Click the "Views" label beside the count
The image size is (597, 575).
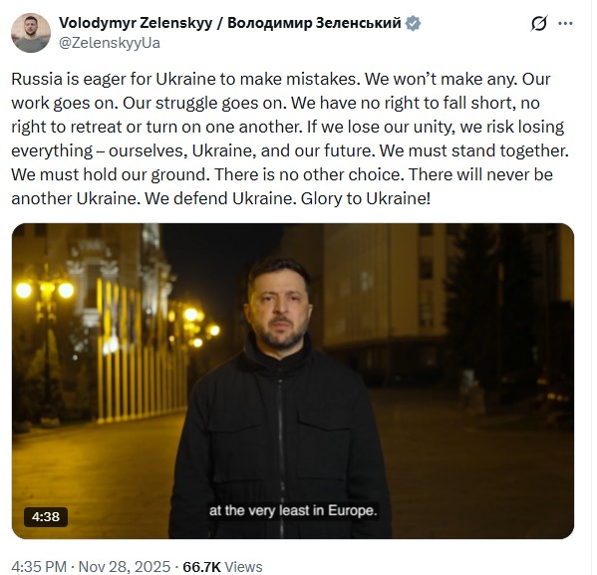tap(243, 567)
